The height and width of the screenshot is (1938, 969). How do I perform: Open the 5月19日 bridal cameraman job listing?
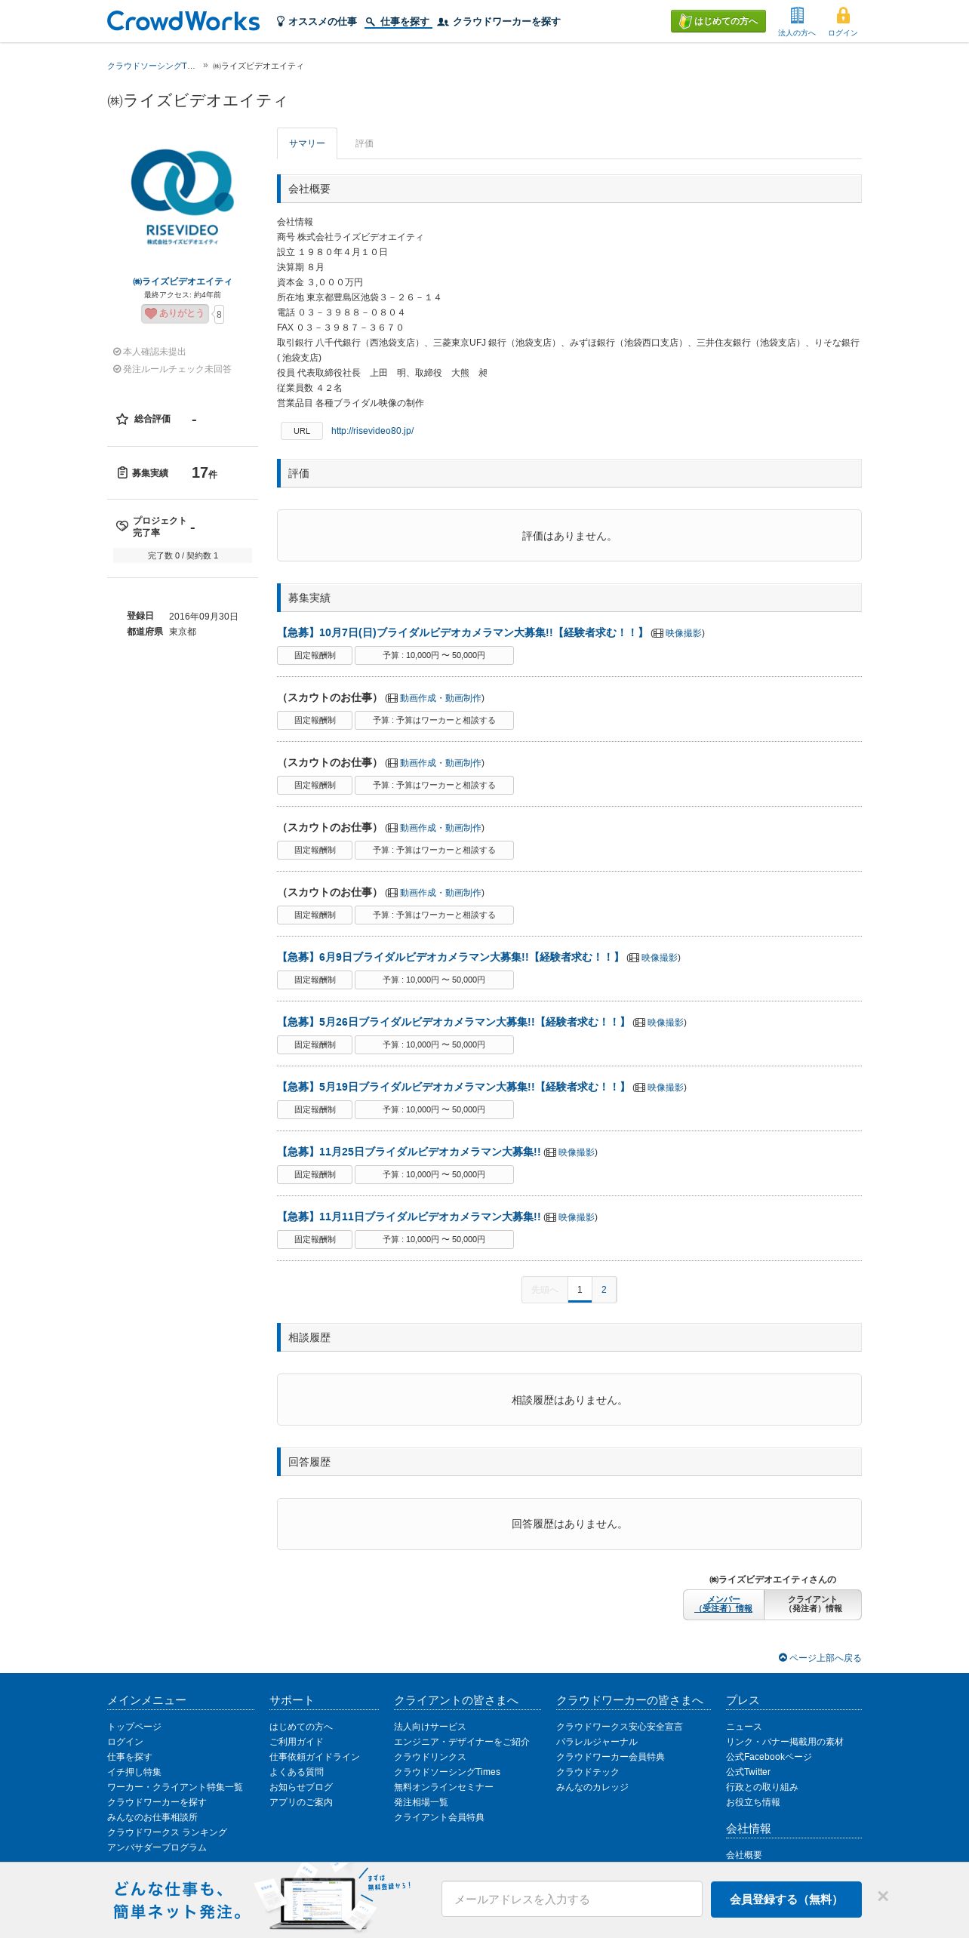coord(453,1087)
